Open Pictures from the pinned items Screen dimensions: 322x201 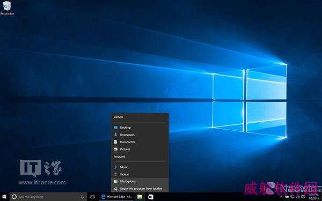(x=140, y=149)
